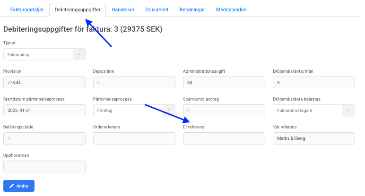Viewport: 365px width, 196px height.
Task: Click the pencil icon on Ändra button
Action: (11, 186)
